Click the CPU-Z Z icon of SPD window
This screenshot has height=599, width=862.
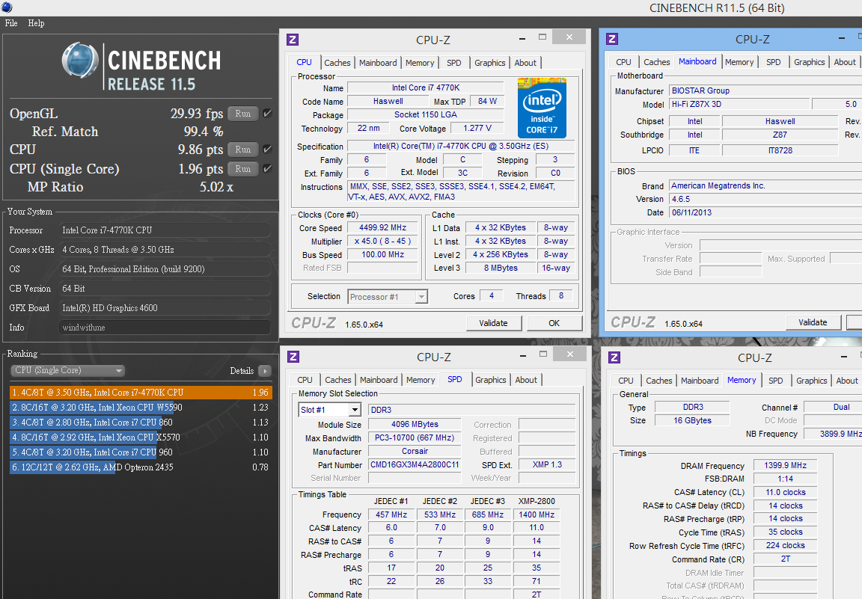(x=293, y=357)
